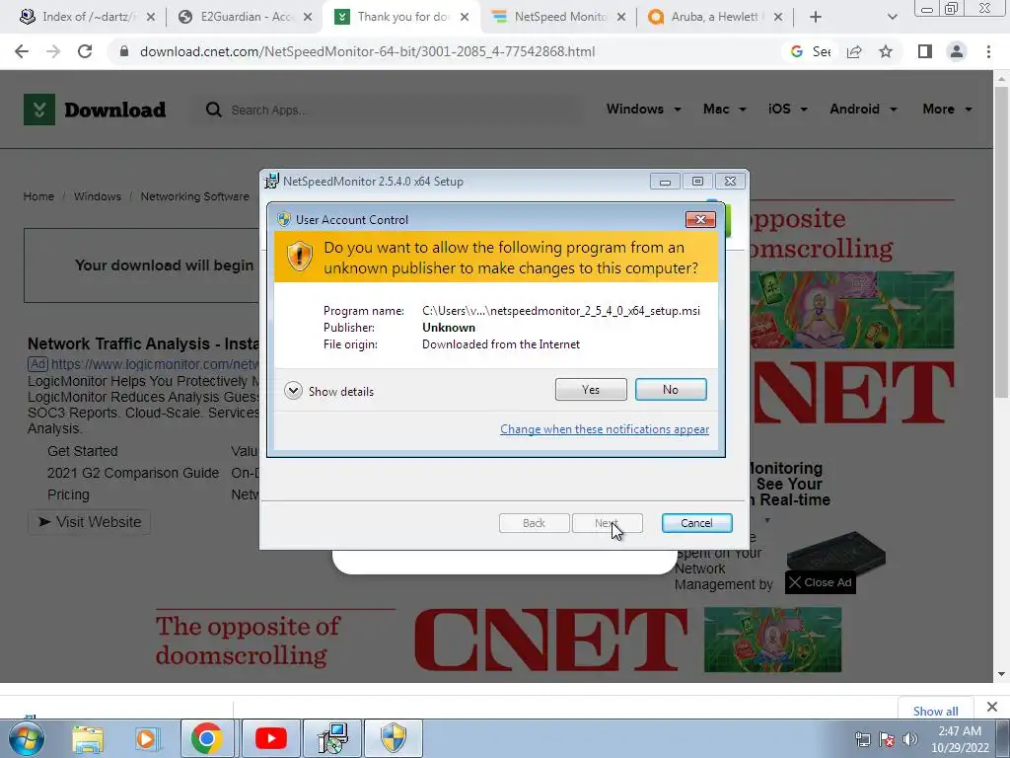Screen dimensions: 1010x758
Task: Click the installer taskbar icon
Action: (333, 738)
